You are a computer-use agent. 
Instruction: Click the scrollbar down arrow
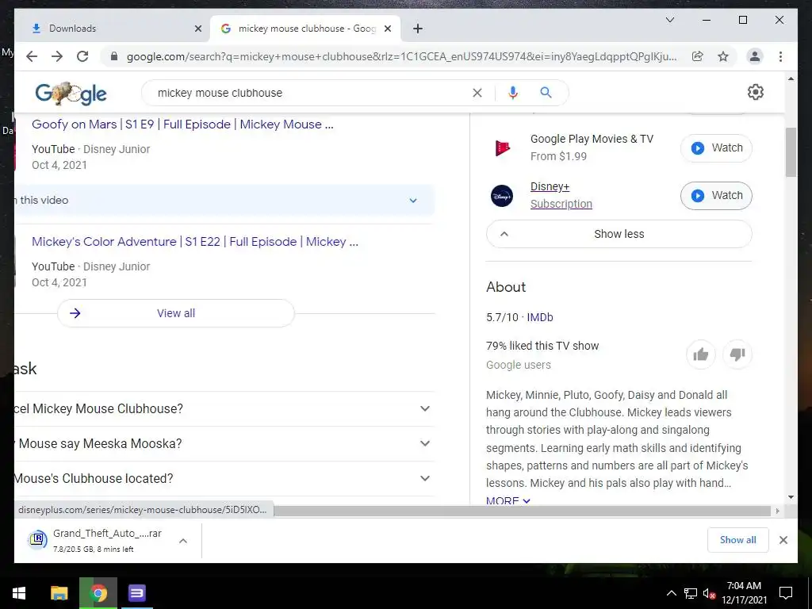click(791, 497)
